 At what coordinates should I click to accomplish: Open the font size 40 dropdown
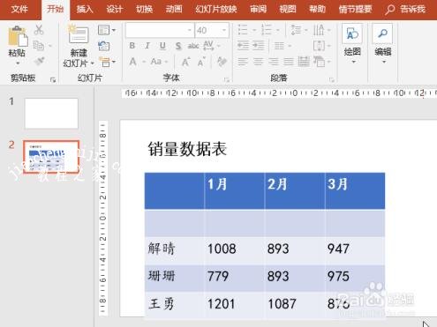(224, 30)
